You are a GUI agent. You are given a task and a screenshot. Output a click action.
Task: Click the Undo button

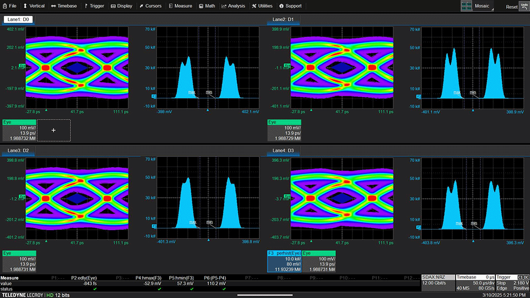[524, 6]
